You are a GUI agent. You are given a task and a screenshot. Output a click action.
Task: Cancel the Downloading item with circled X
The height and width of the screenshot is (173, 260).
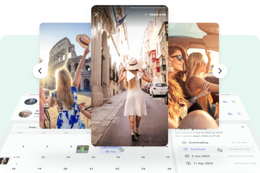coord(185,143)
